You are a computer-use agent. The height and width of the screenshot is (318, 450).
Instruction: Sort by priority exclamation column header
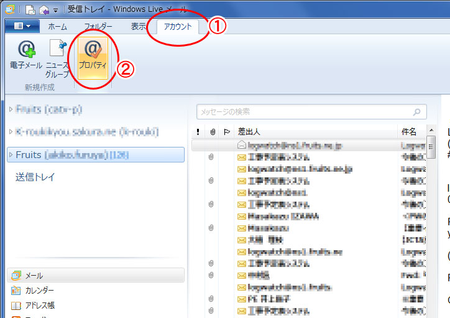pos(198,132)
